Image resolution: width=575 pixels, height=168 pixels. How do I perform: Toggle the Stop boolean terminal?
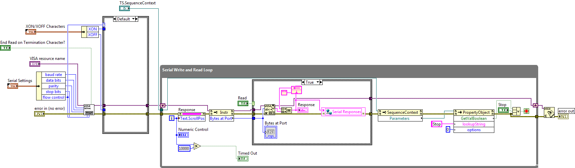point(503,110)
